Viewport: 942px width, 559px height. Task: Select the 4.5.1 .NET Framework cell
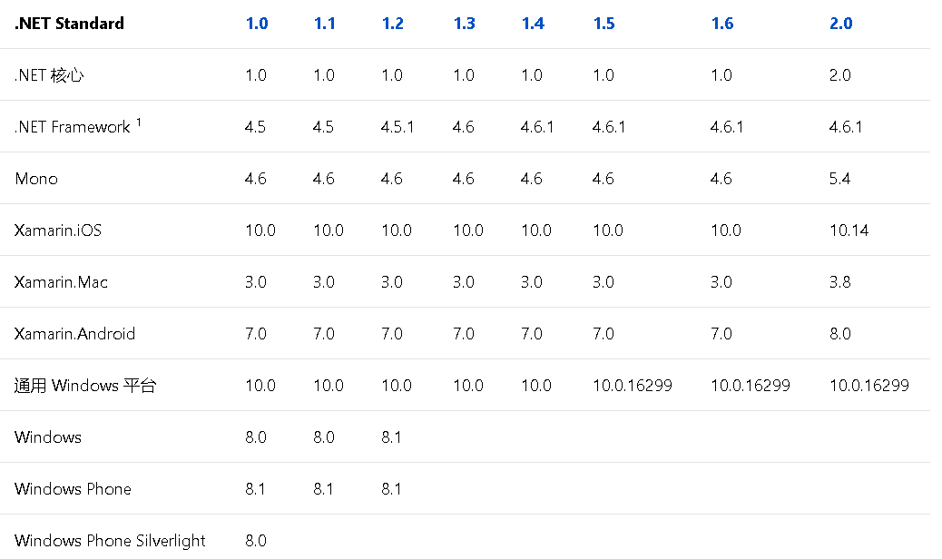click(397, 127)
